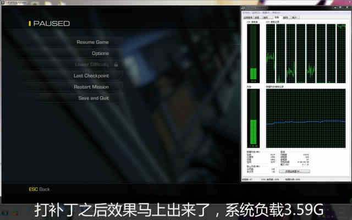Switch to Task Manager Processes tab
Screen dimensions: 352x220
coord(257,17)
